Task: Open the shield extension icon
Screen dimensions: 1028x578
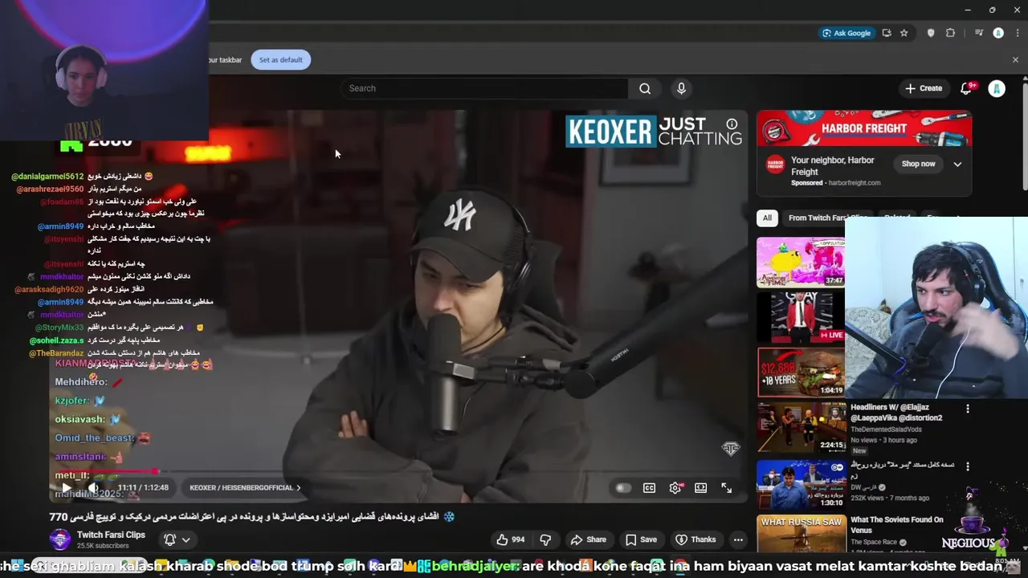Action: [931, 33]
